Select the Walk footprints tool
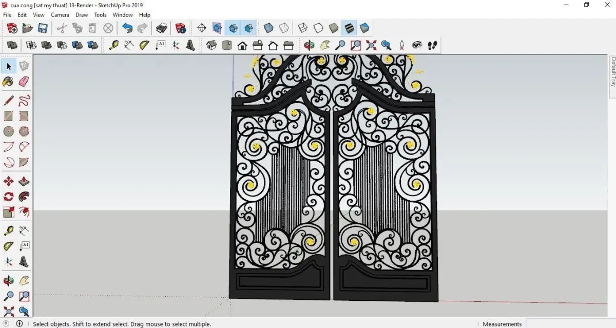 (433, 45)
